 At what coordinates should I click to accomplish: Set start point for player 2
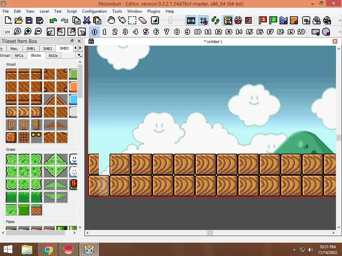[x=273, y=20]
